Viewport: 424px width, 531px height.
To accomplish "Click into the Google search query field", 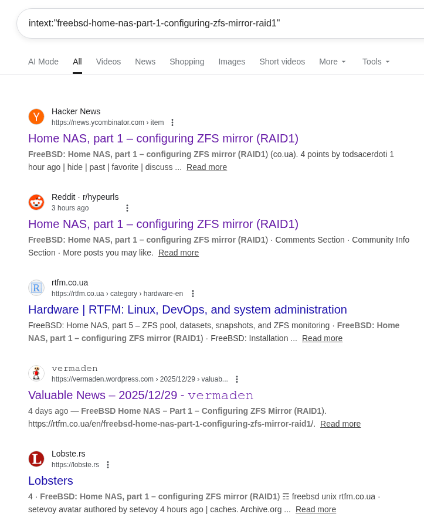I will (223, 23).
